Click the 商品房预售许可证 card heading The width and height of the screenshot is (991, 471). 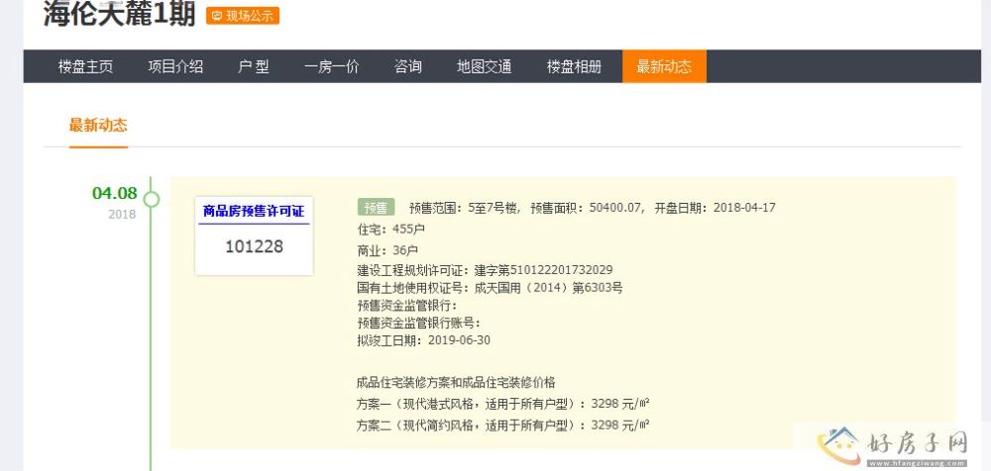point(254,211)
